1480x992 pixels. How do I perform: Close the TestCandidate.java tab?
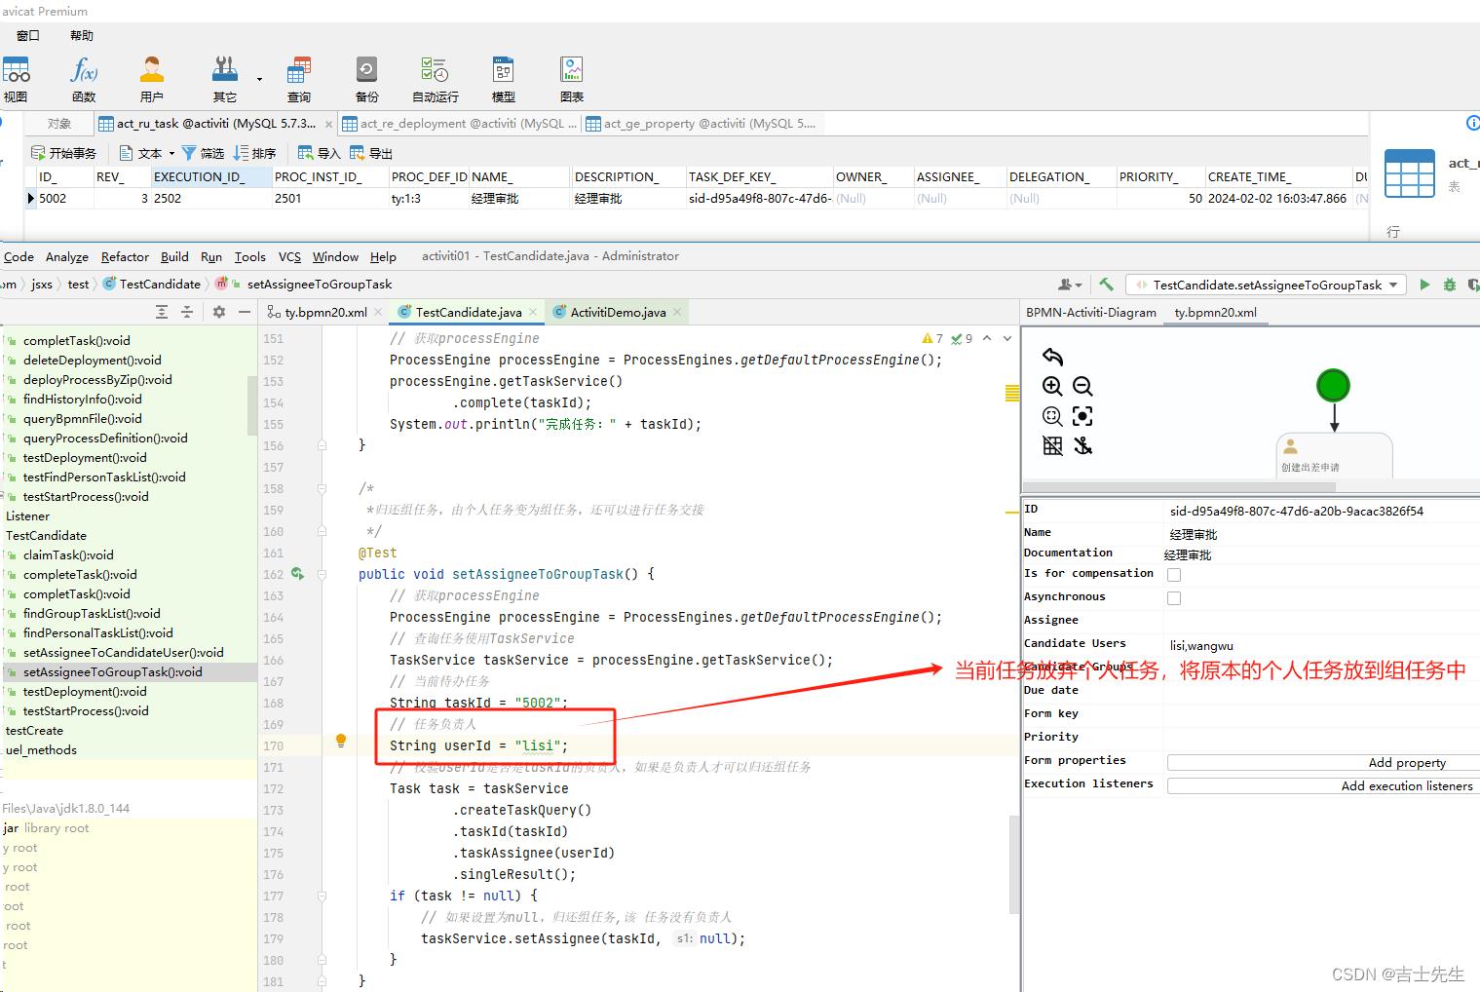coord(534,312)
